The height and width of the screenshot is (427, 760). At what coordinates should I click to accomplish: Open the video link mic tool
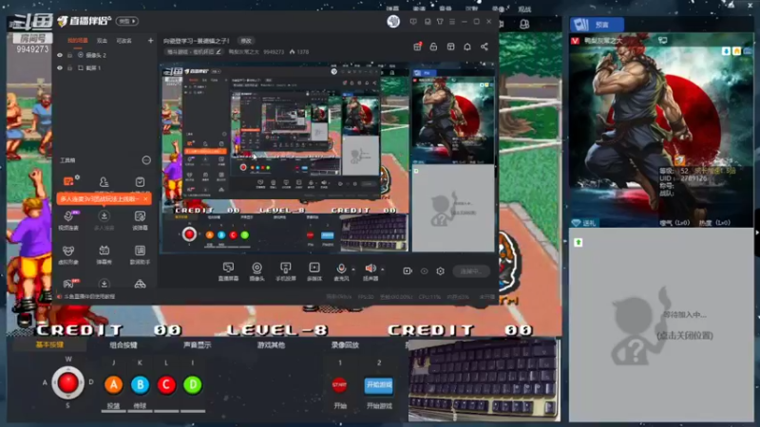tap(68, 219)
